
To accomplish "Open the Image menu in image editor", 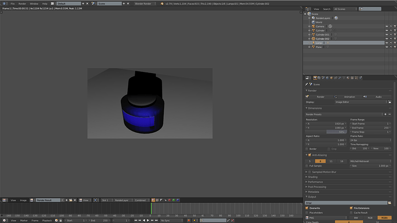I will pos(23,200).
